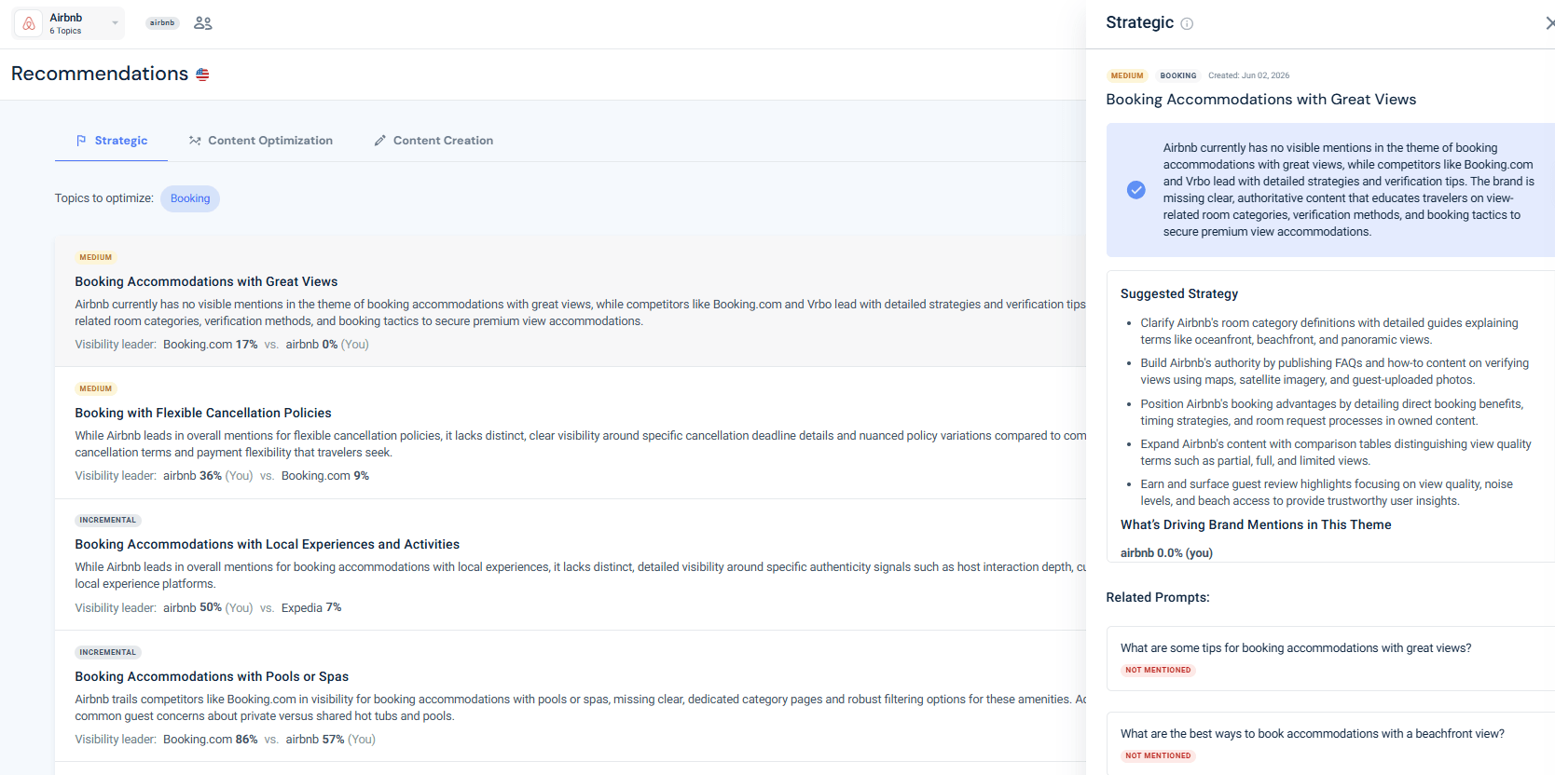Open the Airbnb workspace dropdown arrow
The height and width of the screenshot is (775, 1555).
(115, 23)
